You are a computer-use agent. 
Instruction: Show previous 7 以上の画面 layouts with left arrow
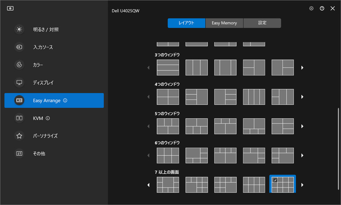coord(149,185)
